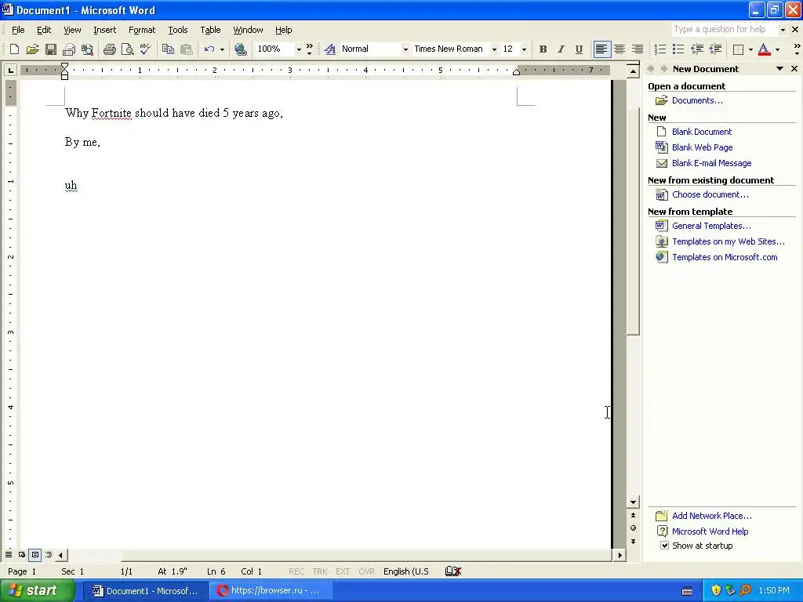
Task: Print the document using the printer icon
Action: click(109, 49)
